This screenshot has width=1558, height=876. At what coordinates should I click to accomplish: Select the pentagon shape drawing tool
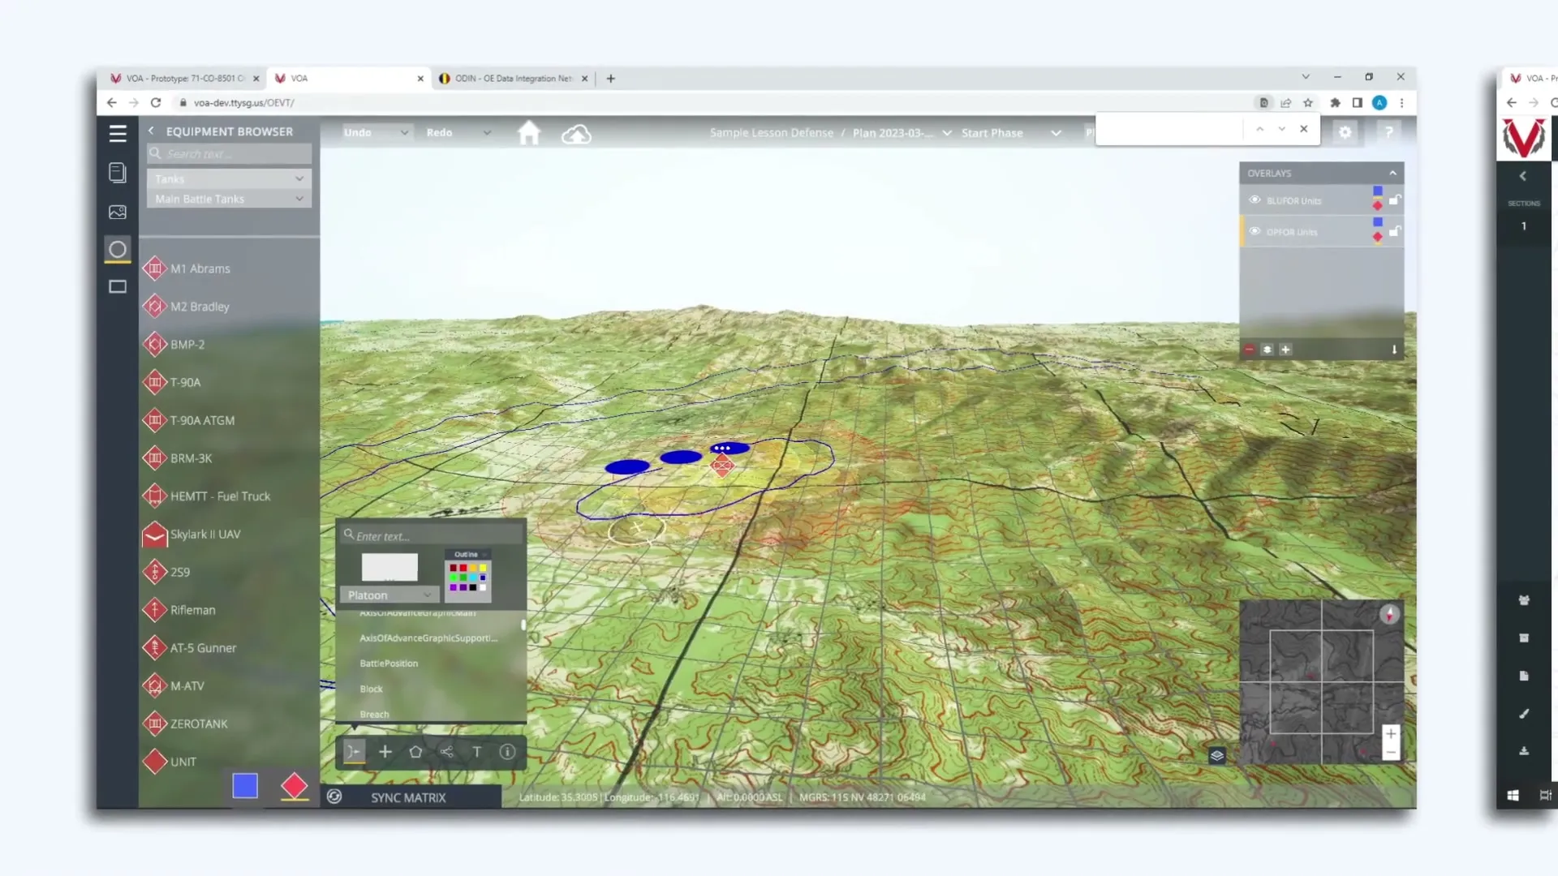coord(416,752)
